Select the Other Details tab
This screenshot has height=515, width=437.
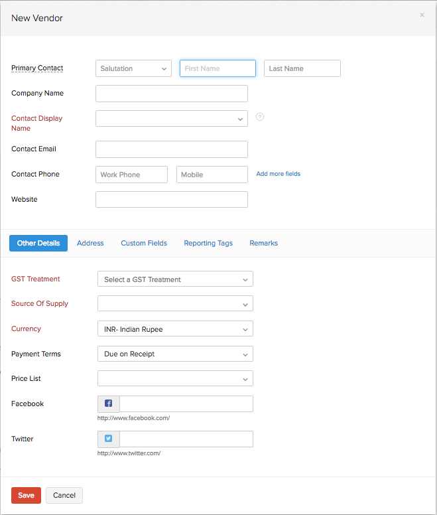tap(38, 243)
